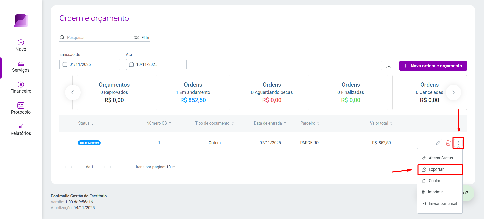
Task: Expand the Itens por página dropdown
Action: tap(170, 167)
